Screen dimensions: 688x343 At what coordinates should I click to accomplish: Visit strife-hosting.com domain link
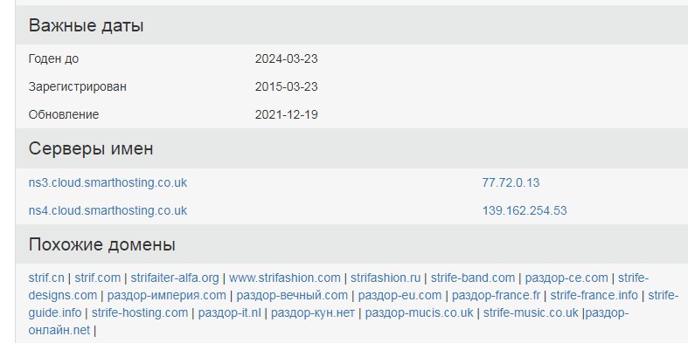140,313
